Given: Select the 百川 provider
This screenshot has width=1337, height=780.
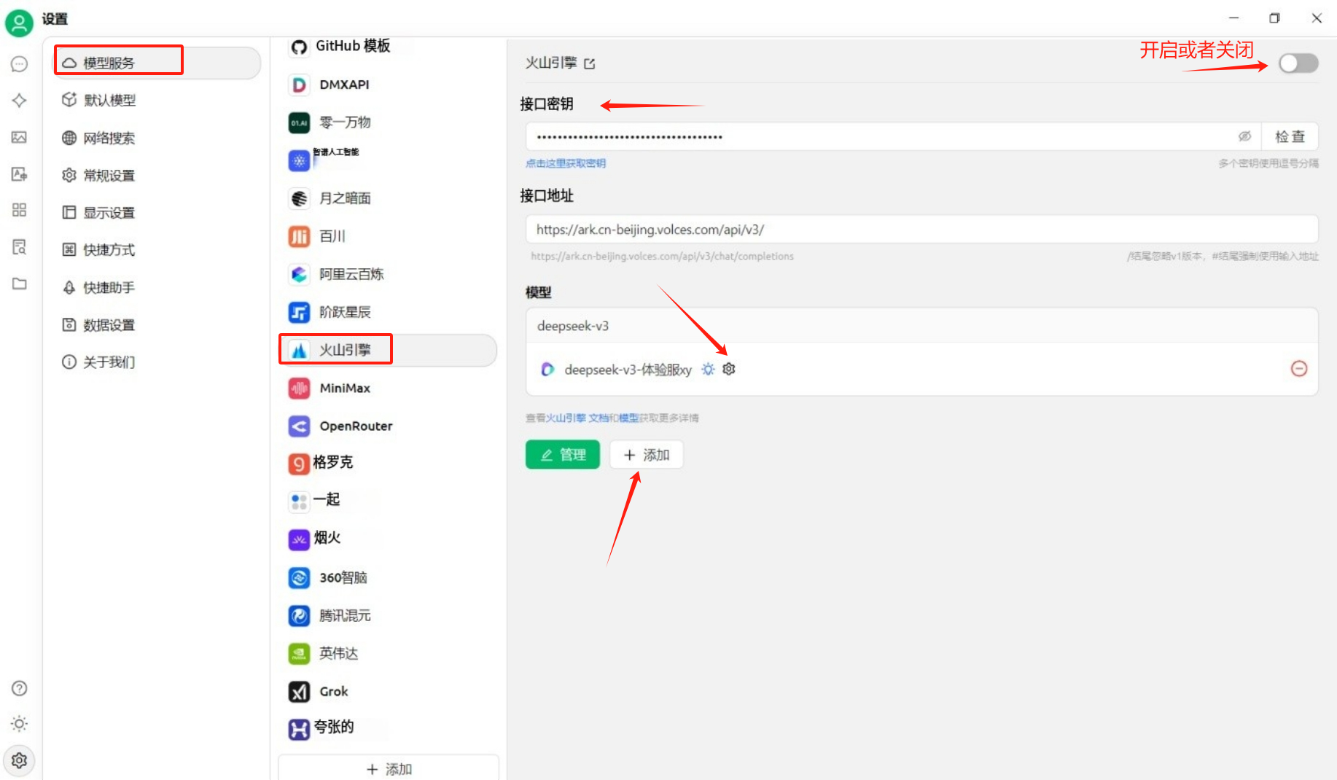Looking at the screenshot, I should [x=388, y=236].
